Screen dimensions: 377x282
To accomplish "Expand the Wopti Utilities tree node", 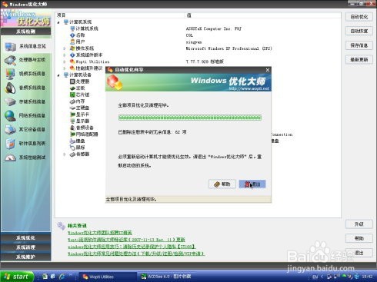I will pos(65,61).
